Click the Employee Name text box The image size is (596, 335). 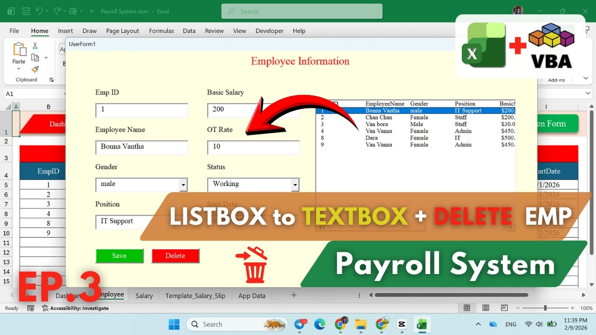point(142,147)
